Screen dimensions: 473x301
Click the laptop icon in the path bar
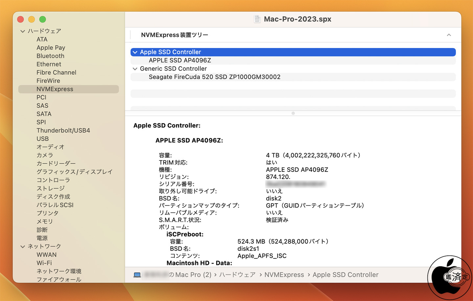(x=137, y=275)
